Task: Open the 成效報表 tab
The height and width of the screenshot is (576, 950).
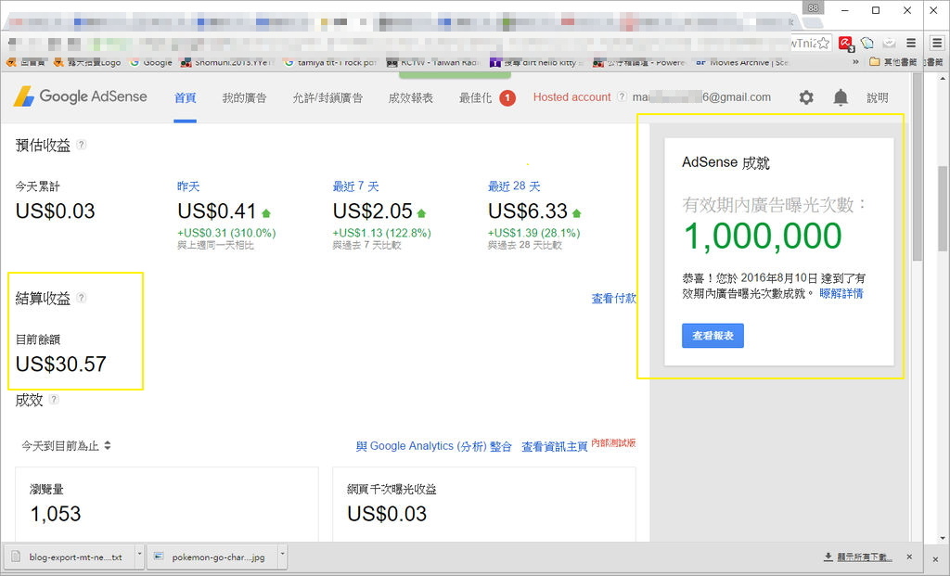Action: pyautogui.click(x=411, y=97)
